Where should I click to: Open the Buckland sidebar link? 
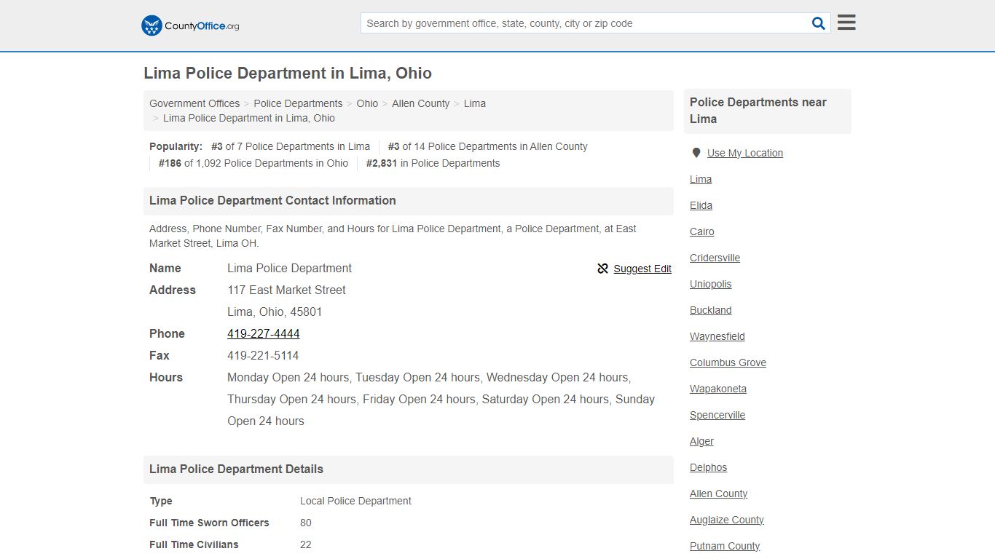point(711,310)
